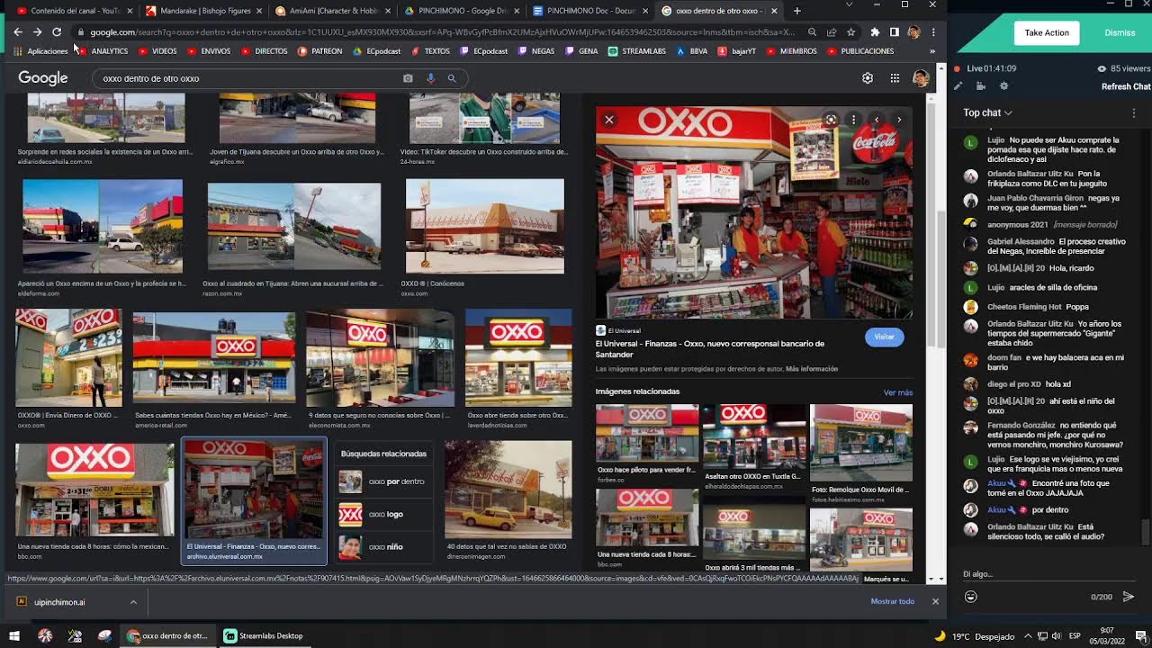Screen dimensions: 1152x648
Task: Open the razon.com.mx Tijuana OXXO thumbnail
Action: [x=294, y=229]
